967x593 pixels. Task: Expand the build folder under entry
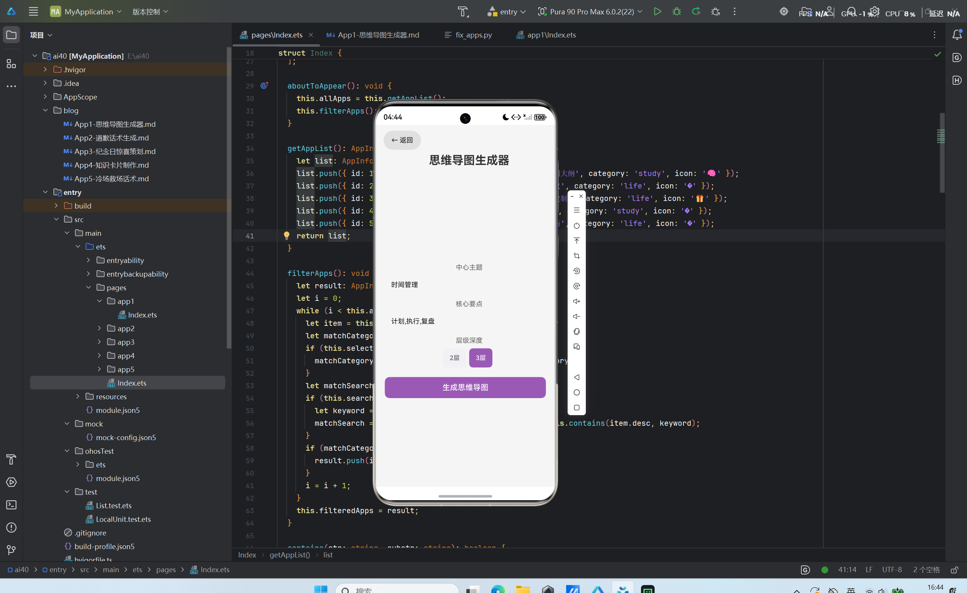click(56, 206)
